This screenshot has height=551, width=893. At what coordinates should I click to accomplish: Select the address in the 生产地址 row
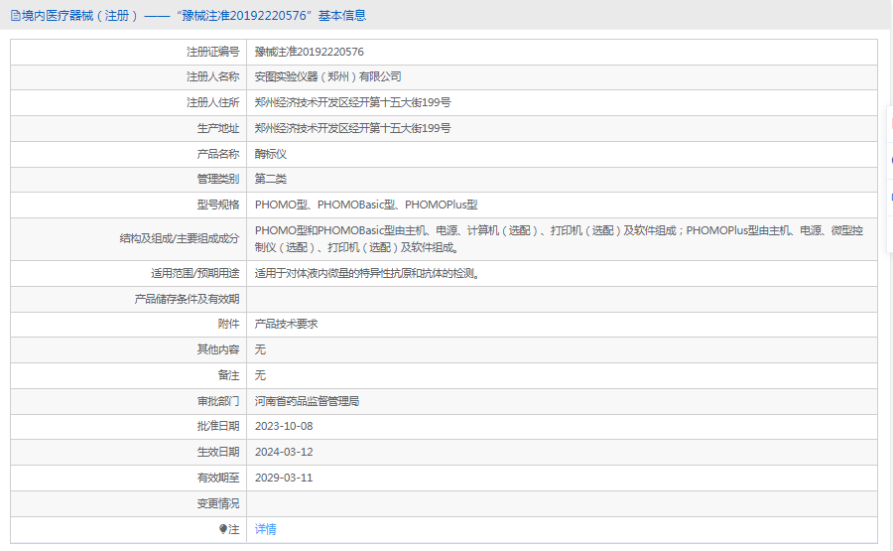coord(352,128)
